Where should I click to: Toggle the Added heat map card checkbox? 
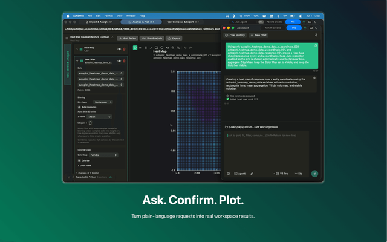coord(227,99)
